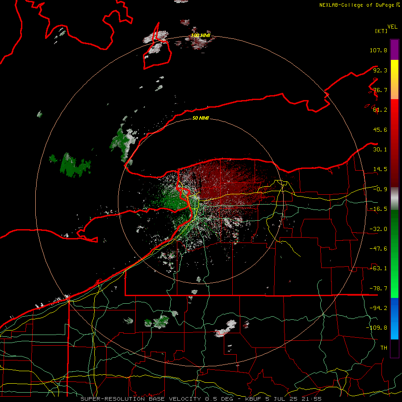402x402 pixels.
Task: Click the 107.8 scale value
Action: point(378,50)
